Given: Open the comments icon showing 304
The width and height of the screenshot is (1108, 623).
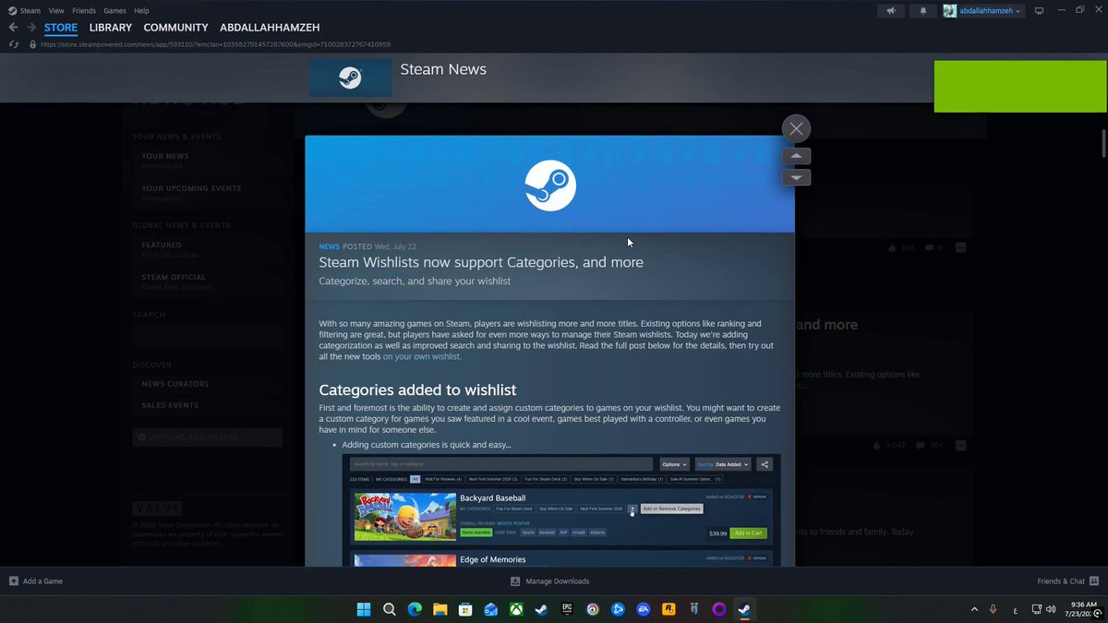Looking at the screenshot, I should [x=920, y=446].
